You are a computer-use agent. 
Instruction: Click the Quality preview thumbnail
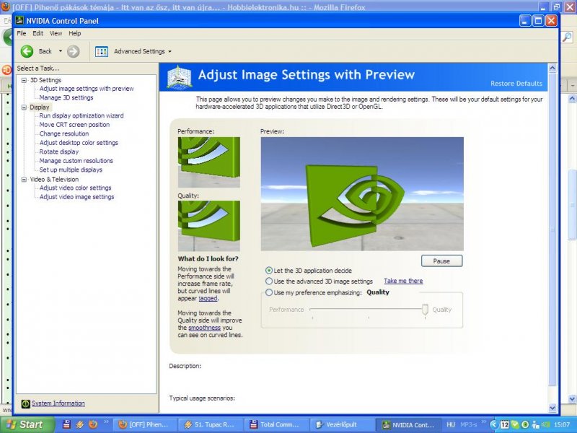coord(209,226)
